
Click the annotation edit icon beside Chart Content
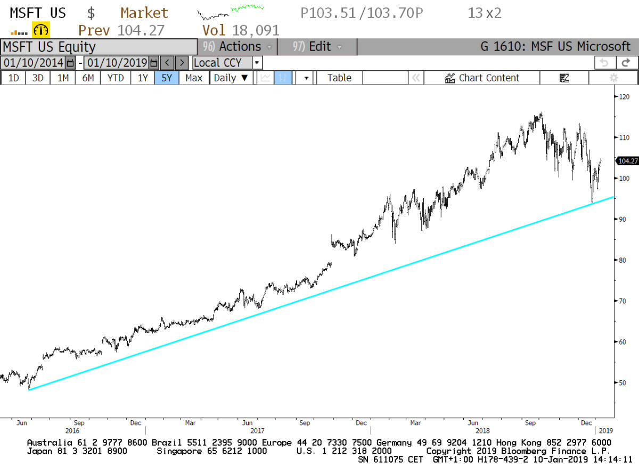tap(564, 78)
